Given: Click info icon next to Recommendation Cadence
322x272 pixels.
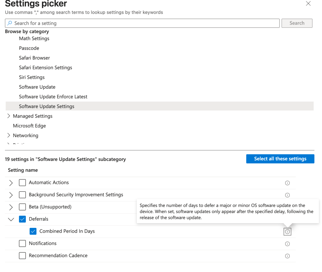Looking at the screenshot, I should [287, 256].
